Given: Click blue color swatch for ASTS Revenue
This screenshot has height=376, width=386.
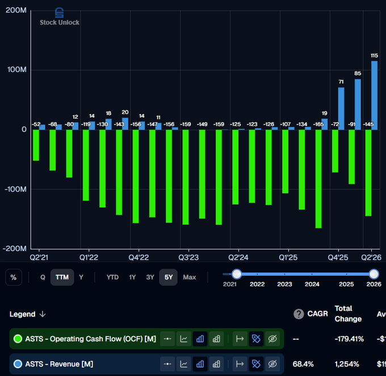Looking at the screenshot, I should click(18, 364).
